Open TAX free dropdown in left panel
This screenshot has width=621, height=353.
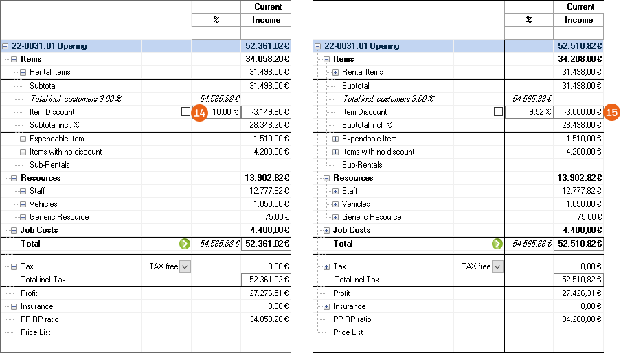(184, 266)
